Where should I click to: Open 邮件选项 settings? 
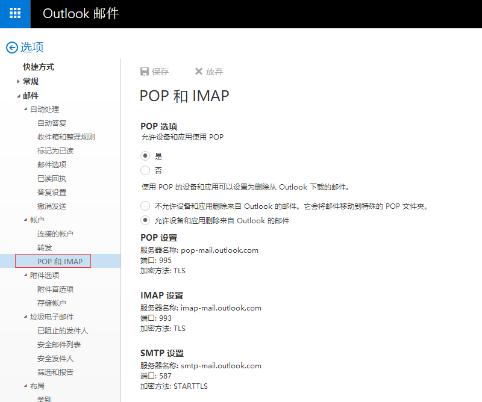[52, 165]
